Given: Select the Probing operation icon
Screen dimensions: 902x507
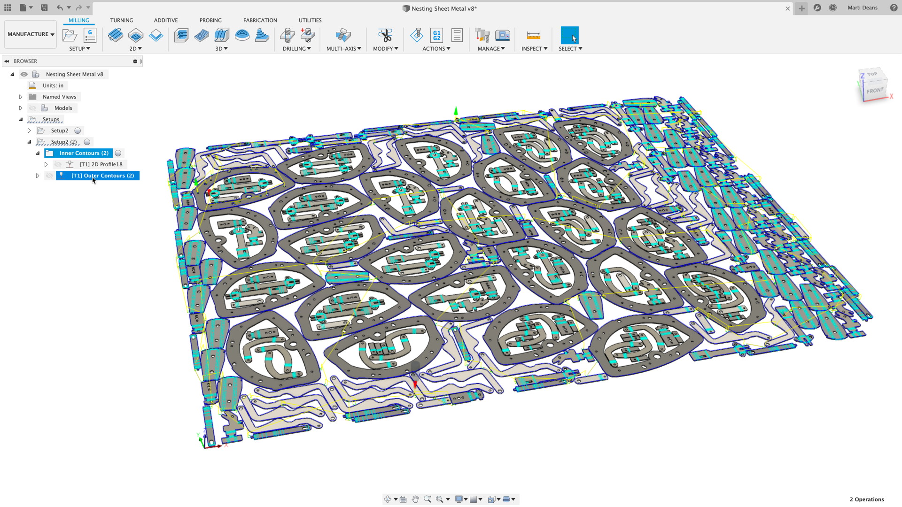Looking at the screenshot, I should tap(210, 20).
